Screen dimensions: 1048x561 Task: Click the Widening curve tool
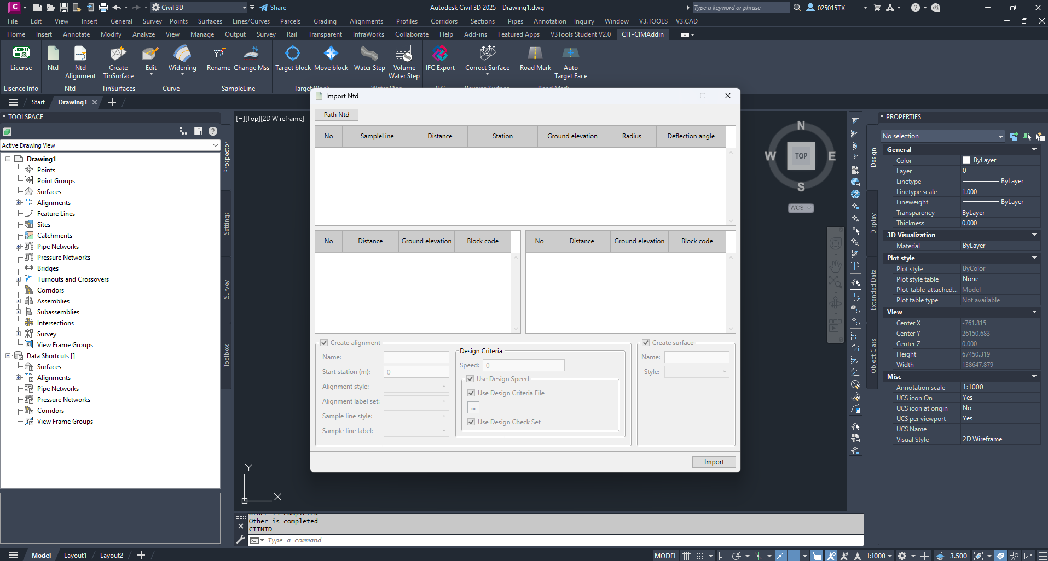182,59
